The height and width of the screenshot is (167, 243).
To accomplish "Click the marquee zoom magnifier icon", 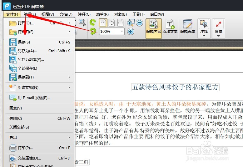I will click(131, 23).
